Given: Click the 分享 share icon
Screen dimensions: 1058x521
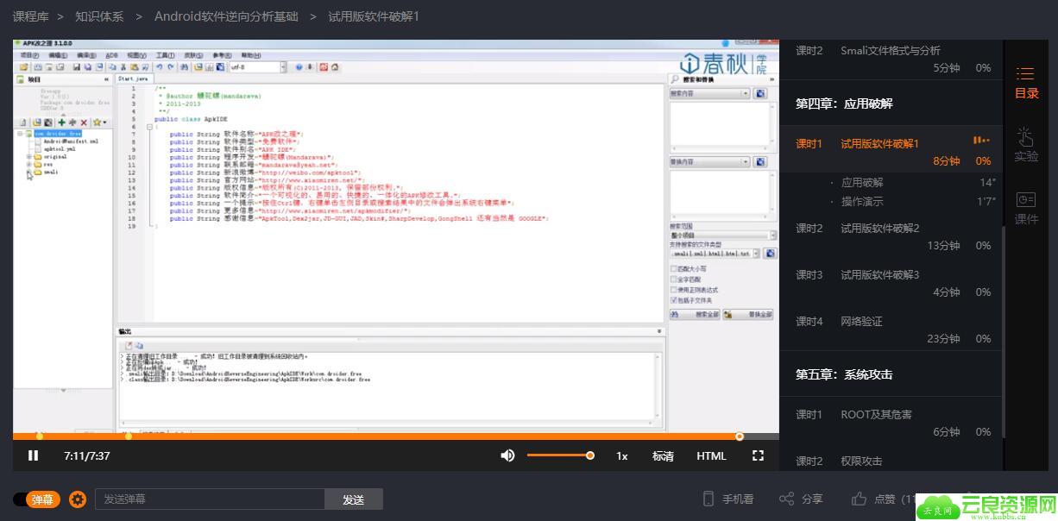Looking at the screenshot, I should [786, 499].
